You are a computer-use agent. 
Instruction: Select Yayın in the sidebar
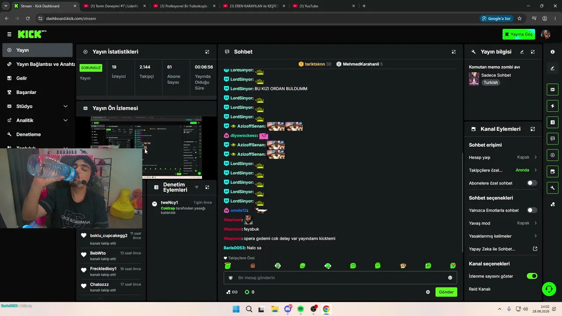coord(37,50)
